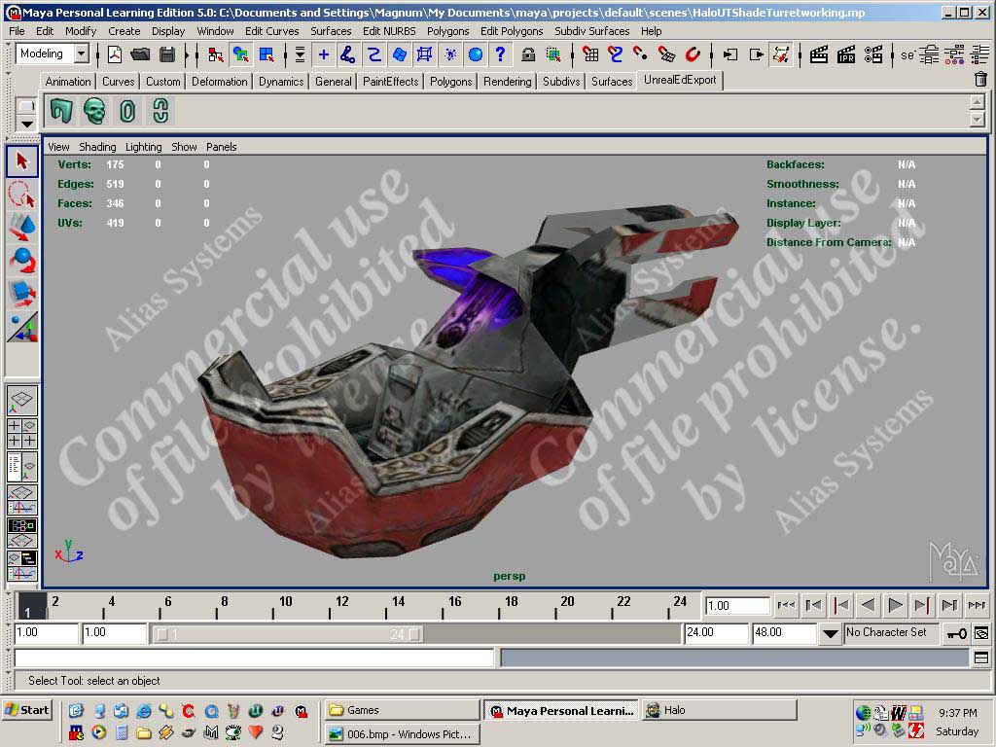This screenshot has width=996, height=747.
Task: Enable snap to view planes icon
Action: click(x=666, y=54)
